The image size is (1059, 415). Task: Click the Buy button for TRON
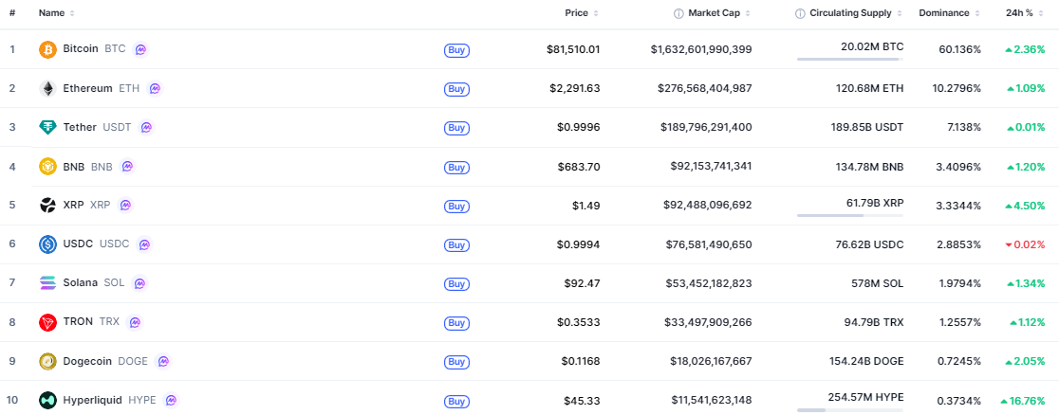pos(456,323)
